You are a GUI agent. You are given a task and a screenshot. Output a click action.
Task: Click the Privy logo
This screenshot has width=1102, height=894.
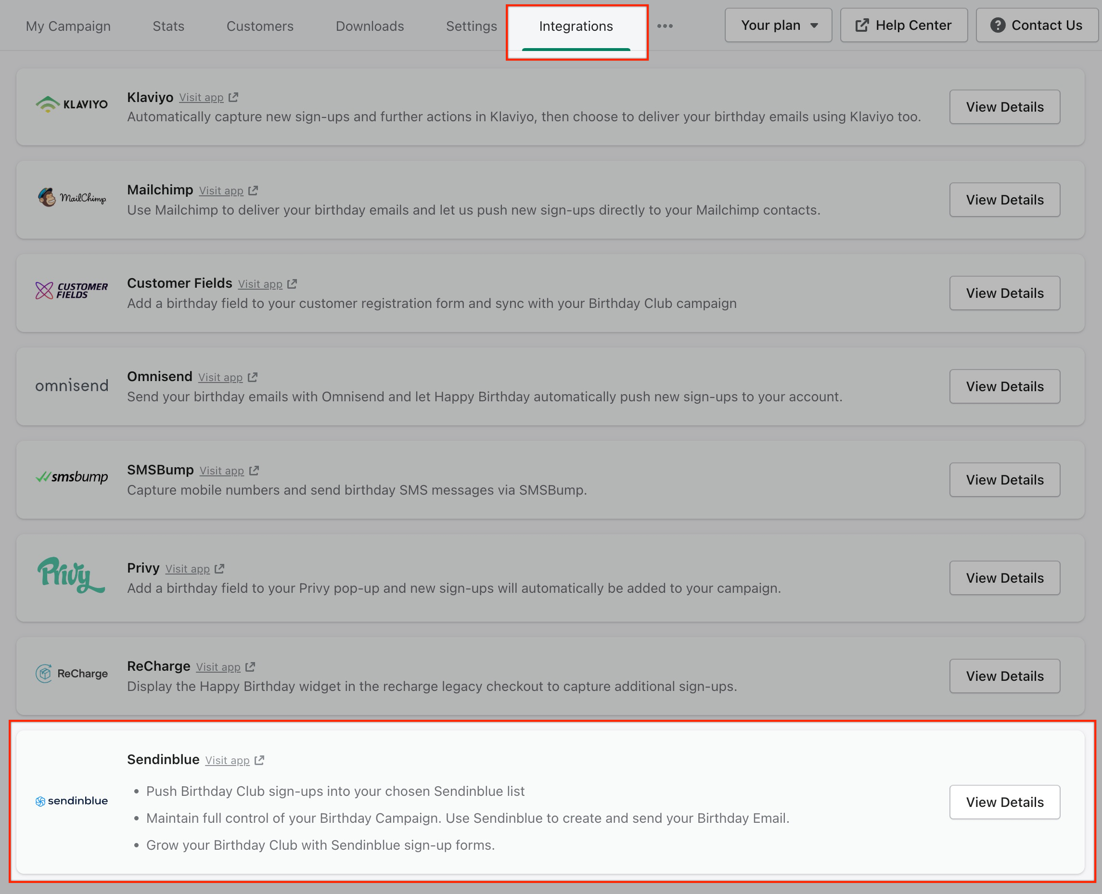click(71, 575)
